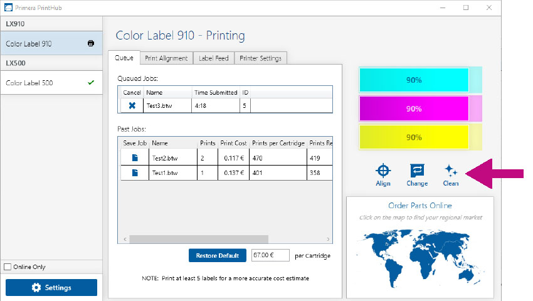Click the ID column header
This screenshot has width=533, height=301.
pyautogui.click(x=245, y=93)
